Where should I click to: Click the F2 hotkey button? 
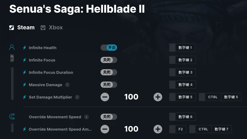[x=178, y=129]
